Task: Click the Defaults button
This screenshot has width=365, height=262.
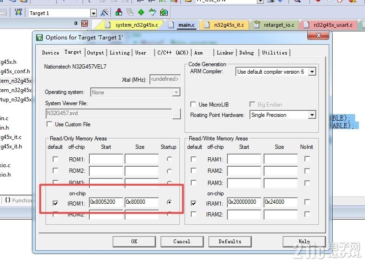Action: coord(230,241)
